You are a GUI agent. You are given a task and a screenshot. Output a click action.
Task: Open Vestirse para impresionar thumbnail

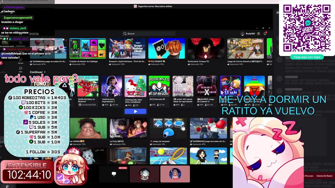[x=112, y=86]
